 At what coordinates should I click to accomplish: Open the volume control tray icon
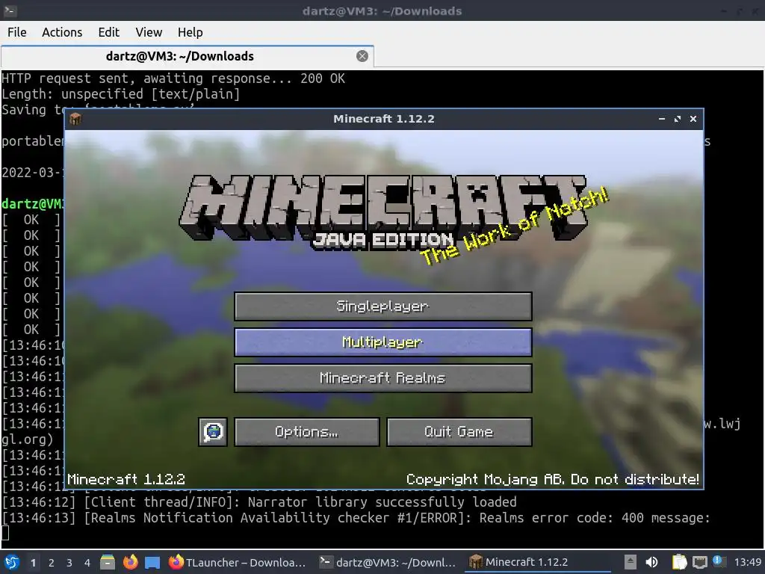[x=651, y=562]
